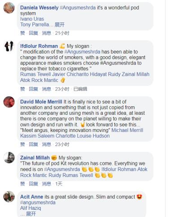Open #Angusmeshrda hashtag in Daniela's comment
170x217 pixels.
pyautogui.click(x=78, y=8)
